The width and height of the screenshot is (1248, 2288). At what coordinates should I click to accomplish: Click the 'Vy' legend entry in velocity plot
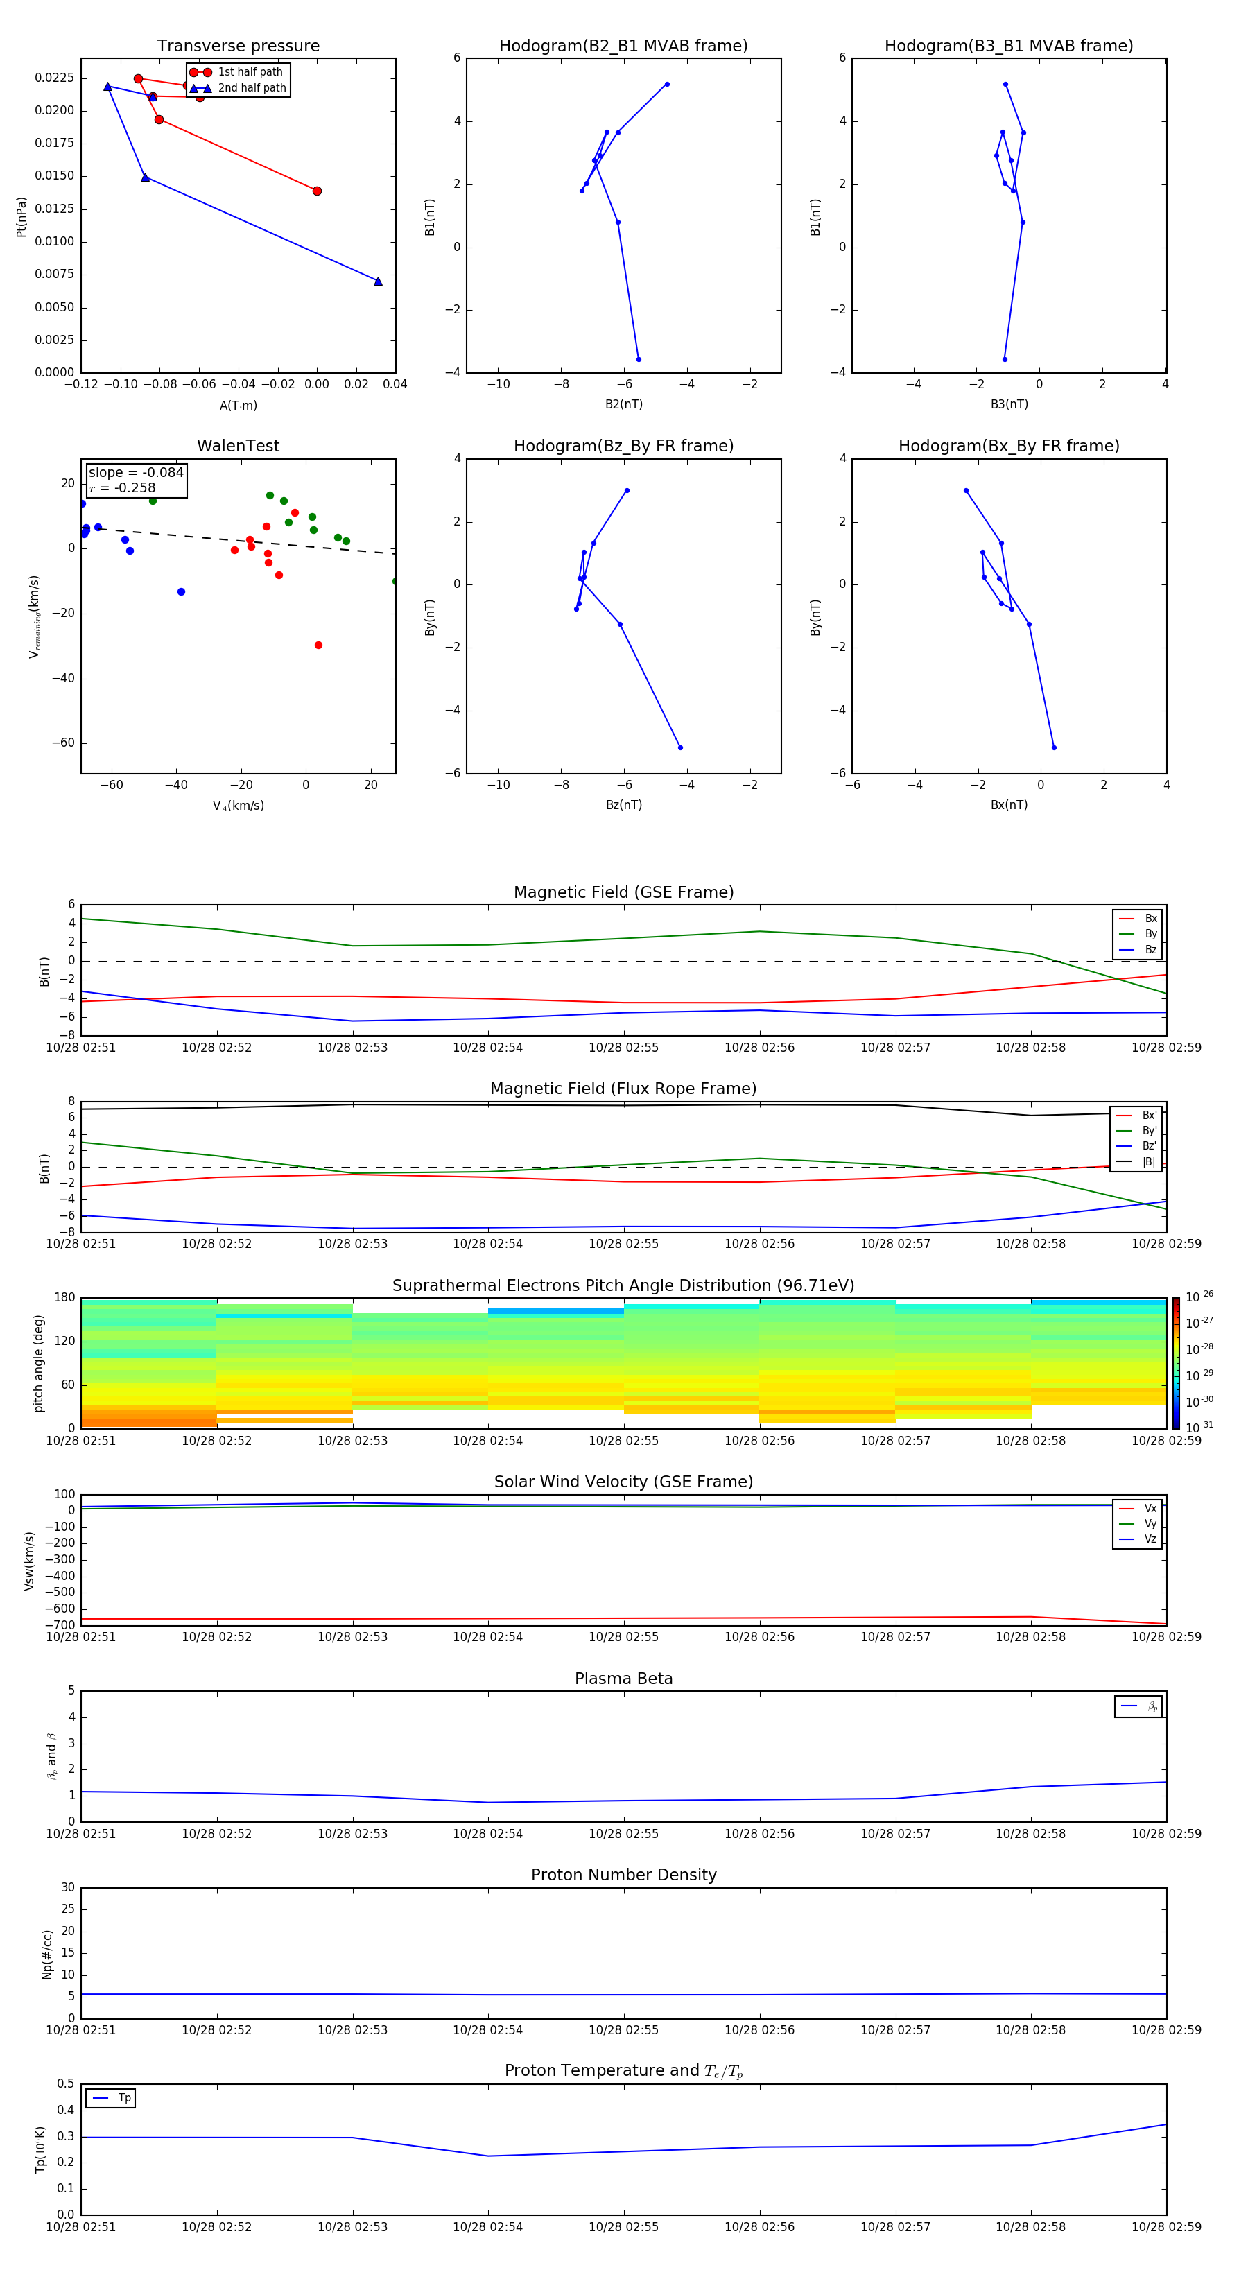1138,1523
